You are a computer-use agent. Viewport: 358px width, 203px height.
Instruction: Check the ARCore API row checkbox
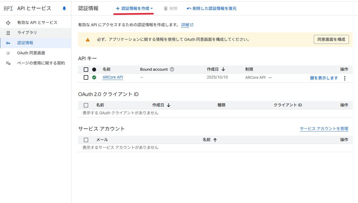pyautogui.click(x=86, y=77)
